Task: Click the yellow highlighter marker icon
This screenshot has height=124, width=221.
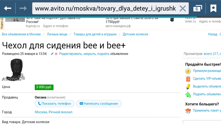Action: coord(188,87)
